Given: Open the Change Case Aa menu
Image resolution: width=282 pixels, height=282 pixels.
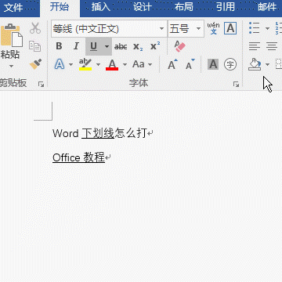Looking at the screenshot, I should click(142, 64).
